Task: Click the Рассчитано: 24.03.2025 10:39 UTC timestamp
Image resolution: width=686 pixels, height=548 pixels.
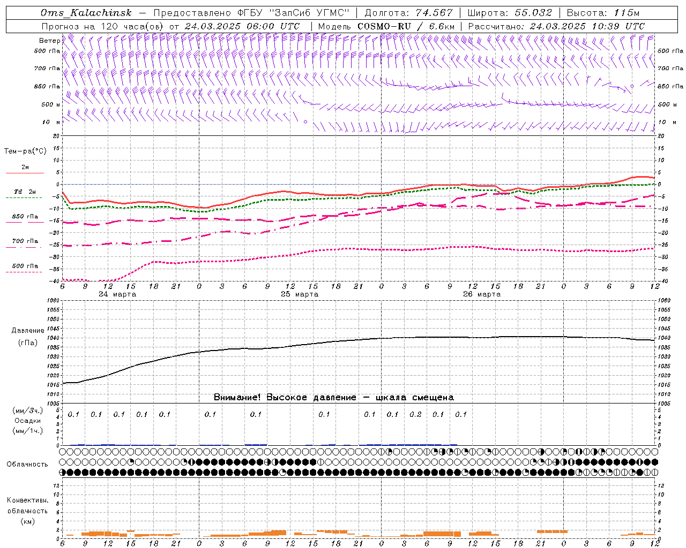Action: click(556, 26)
